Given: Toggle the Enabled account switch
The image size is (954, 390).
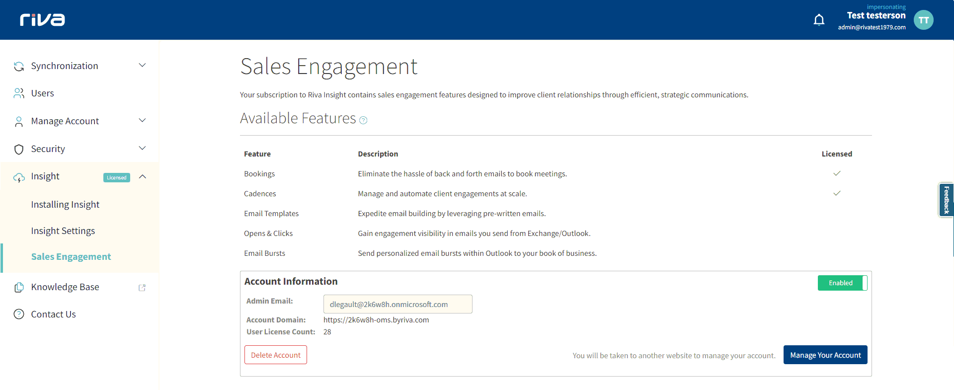Looking at the screenshot, I should tap(842, 283).
